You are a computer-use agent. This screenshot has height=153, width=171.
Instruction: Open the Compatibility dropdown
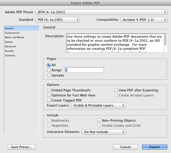144,20
